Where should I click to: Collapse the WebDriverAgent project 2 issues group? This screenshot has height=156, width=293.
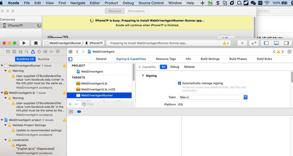point(2,120)
